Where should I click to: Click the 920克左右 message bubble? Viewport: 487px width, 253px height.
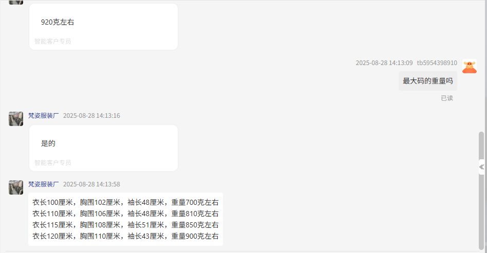point(103,27)
